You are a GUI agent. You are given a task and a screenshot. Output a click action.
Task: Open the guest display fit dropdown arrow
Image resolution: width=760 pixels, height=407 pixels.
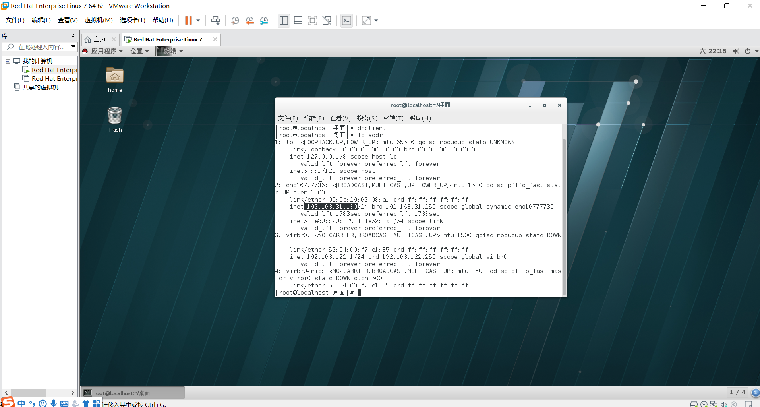pyautogui.click(x=376, y=20)
